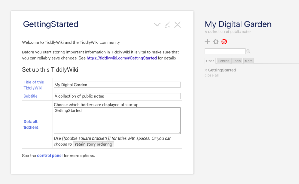Click the red save wiki checkmark icon
Viewport: 299px width, 184px height.
[224, 42]
